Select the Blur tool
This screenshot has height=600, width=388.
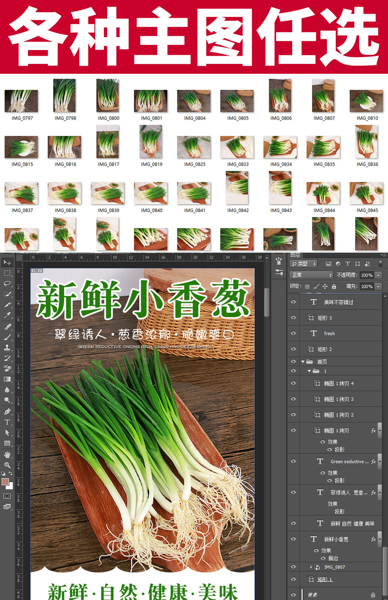pyautogui.click(x=7, y=390)
